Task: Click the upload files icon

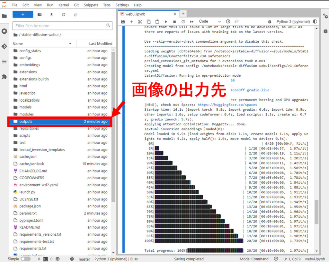Action: pyautogui.click(x=51, y=15)
